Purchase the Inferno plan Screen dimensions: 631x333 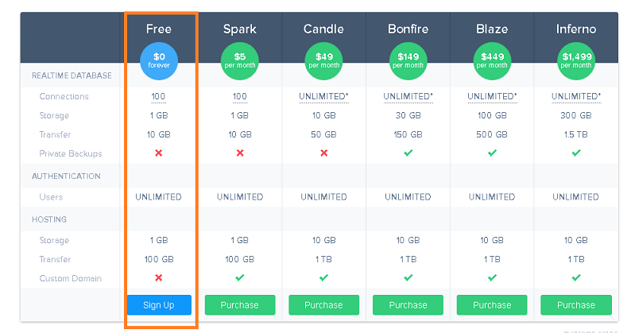576,305
